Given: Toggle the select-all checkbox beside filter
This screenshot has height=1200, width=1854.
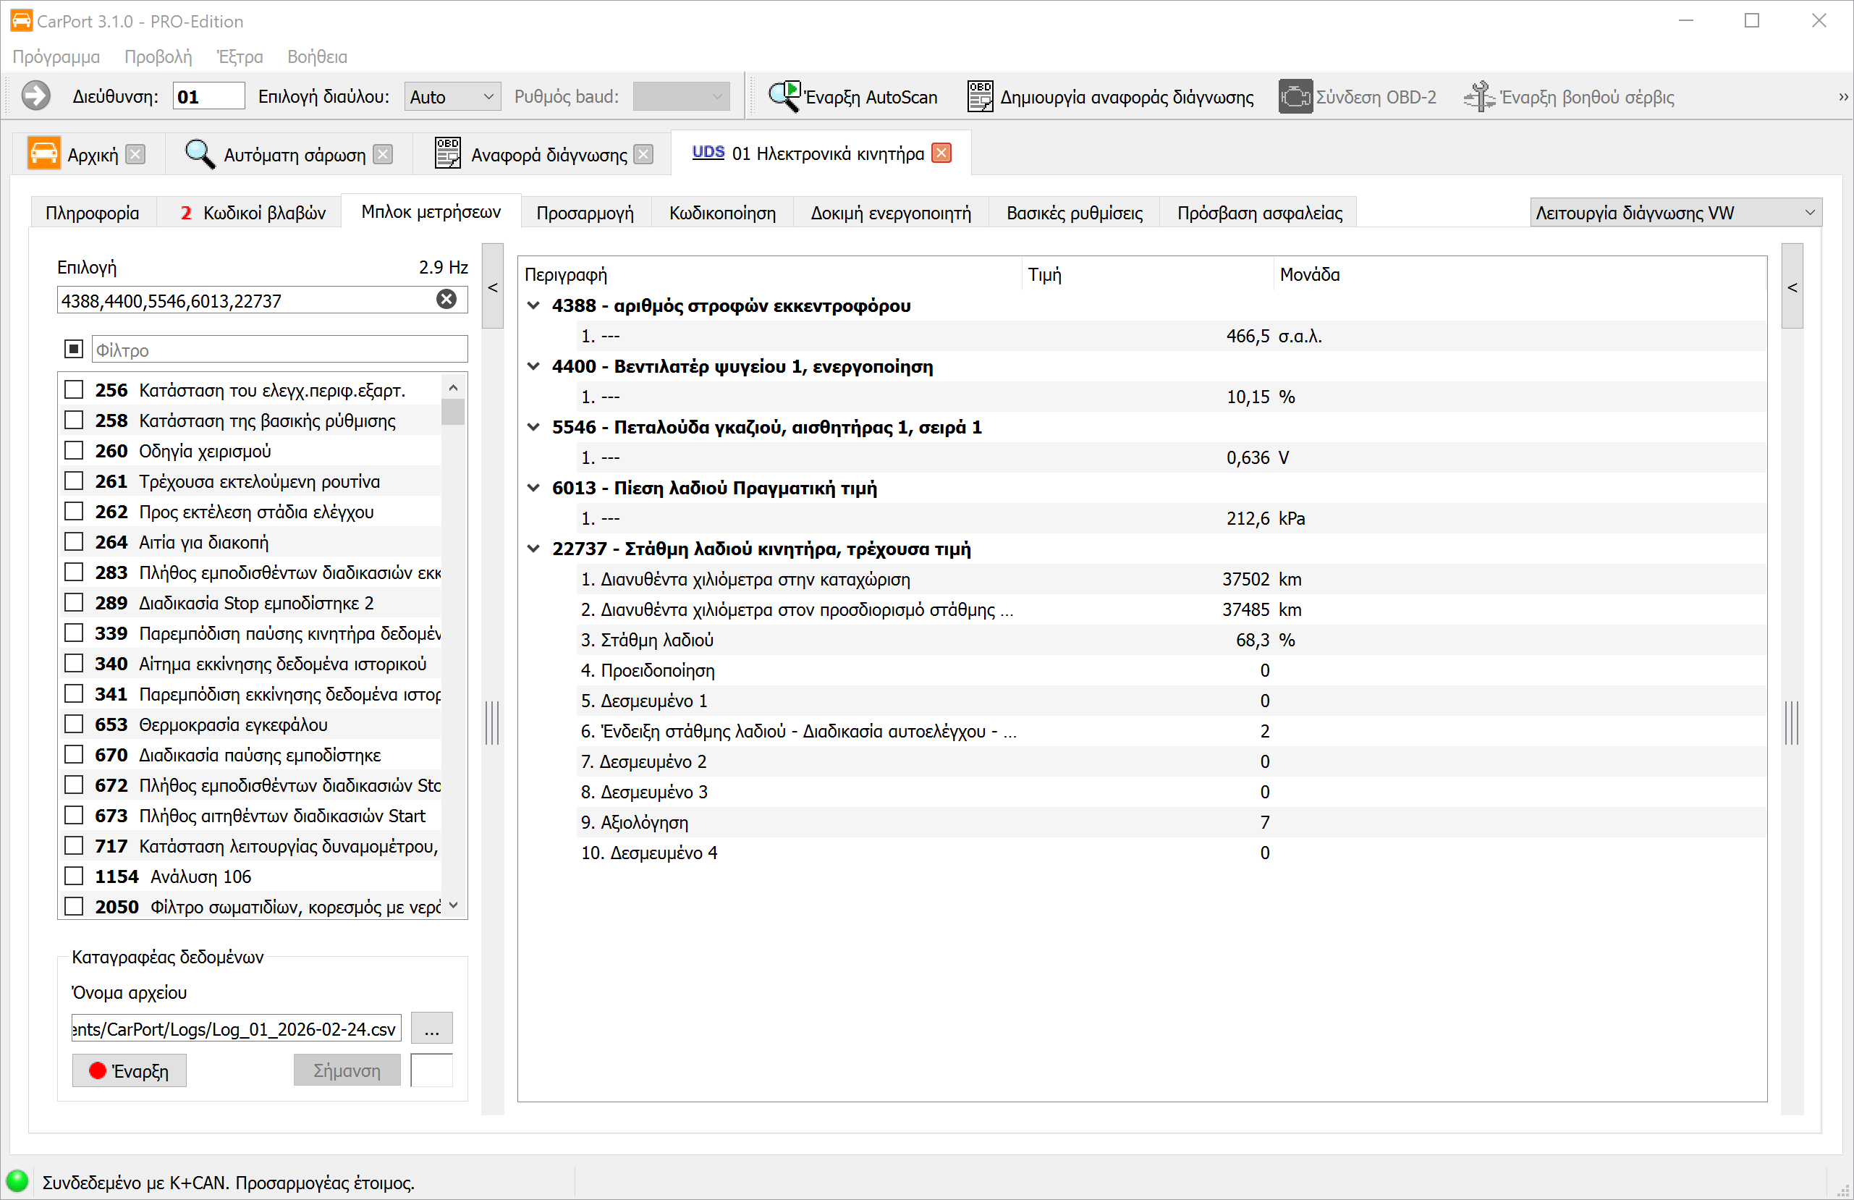Looking at the screenshot, I should [x=74, y=349].
